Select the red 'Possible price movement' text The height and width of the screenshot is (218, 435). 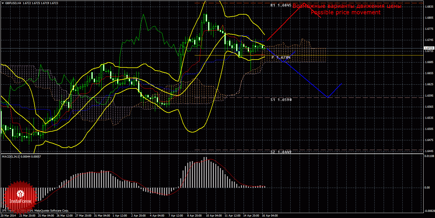pyautogui.click(x=345, y=13)
